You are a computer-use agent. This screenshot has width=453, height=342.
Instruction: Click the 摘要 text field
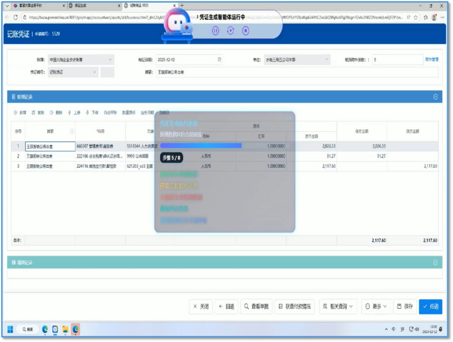tap(297, 72)
